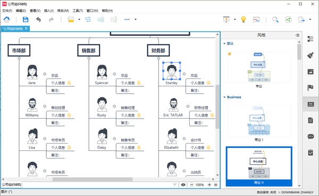Select the 公司组织结构 sheet tab at bottom
The width and height of the screenshot is (319, 196).
(11, 185)
